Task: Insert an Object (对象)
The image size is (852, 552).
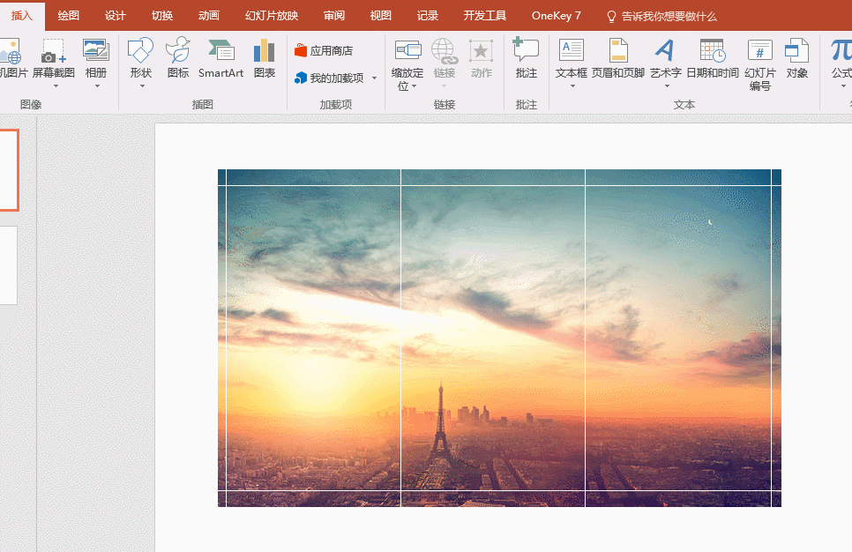Action: pos(797,51)
